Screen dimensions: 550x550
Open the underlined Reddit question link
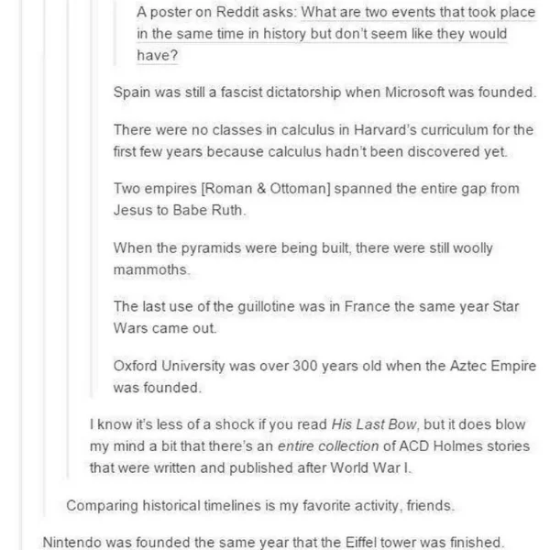[x=336, y=34]
